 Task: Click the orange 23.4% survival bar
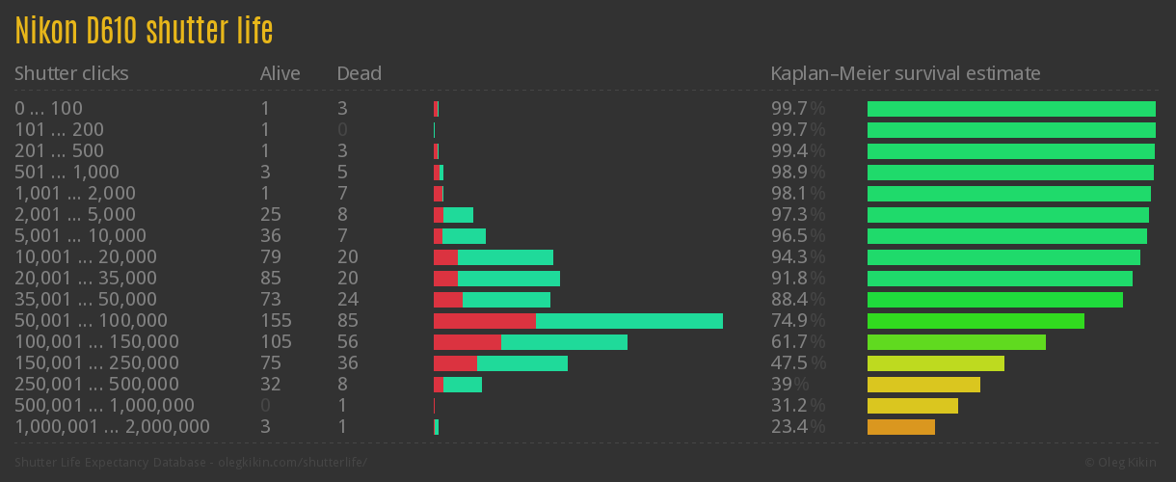tap(900, 427)
